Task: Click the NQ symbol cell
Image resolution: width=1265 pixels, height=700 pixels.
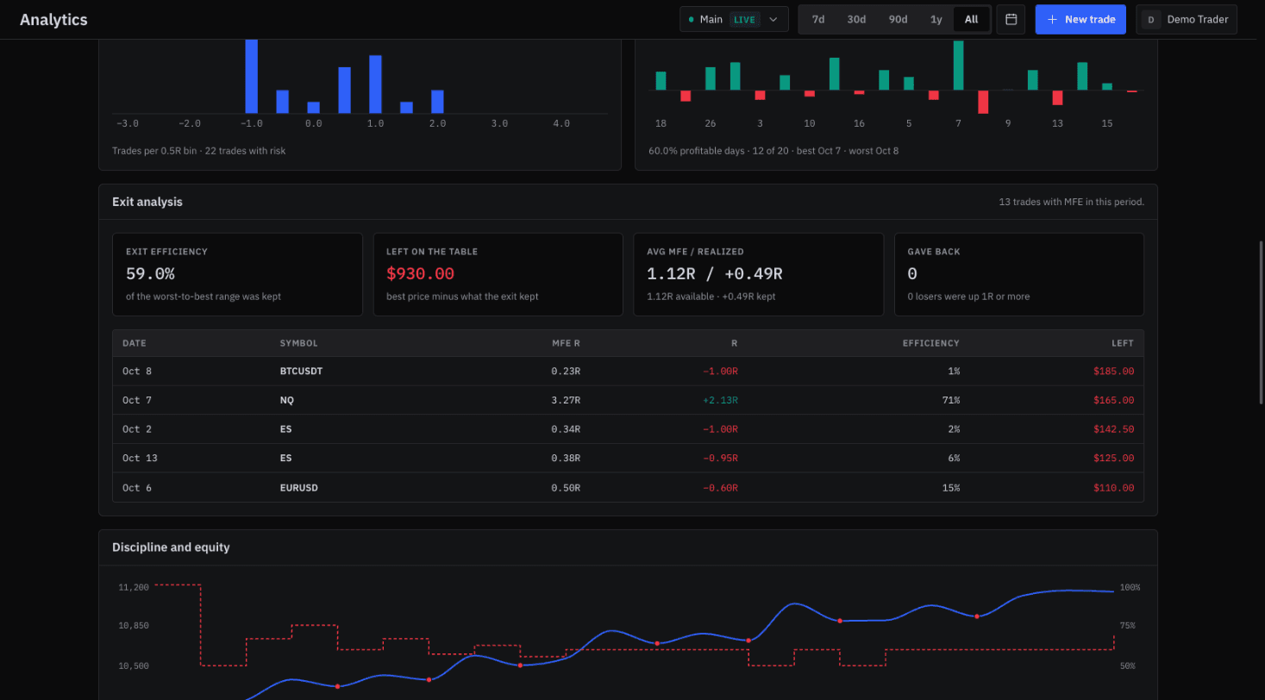Action: click(287, 400)
